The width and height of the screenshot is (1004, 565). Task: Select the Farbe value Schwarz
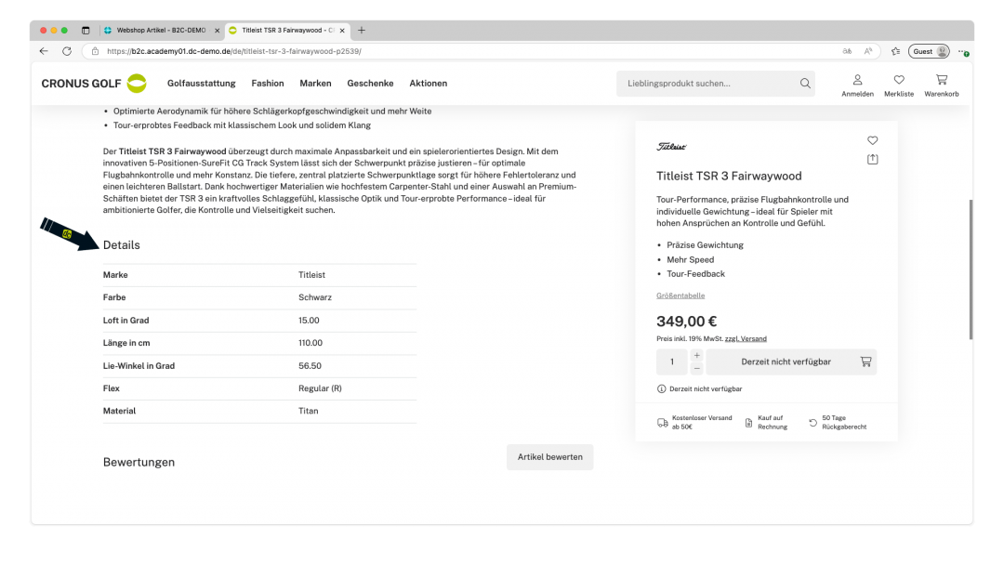click(315, 297)
